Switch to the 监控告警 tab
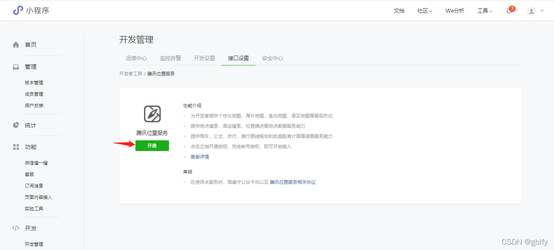 point(170,58)
